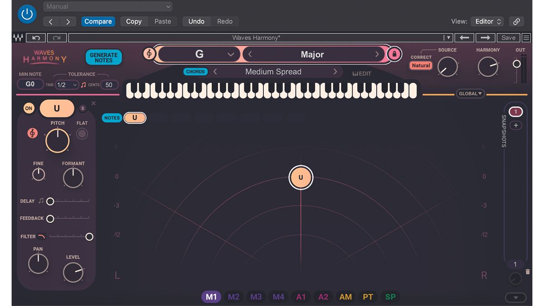The image size is (544, 306).
Task: Click the Compare button
Action: click(98, 21)
